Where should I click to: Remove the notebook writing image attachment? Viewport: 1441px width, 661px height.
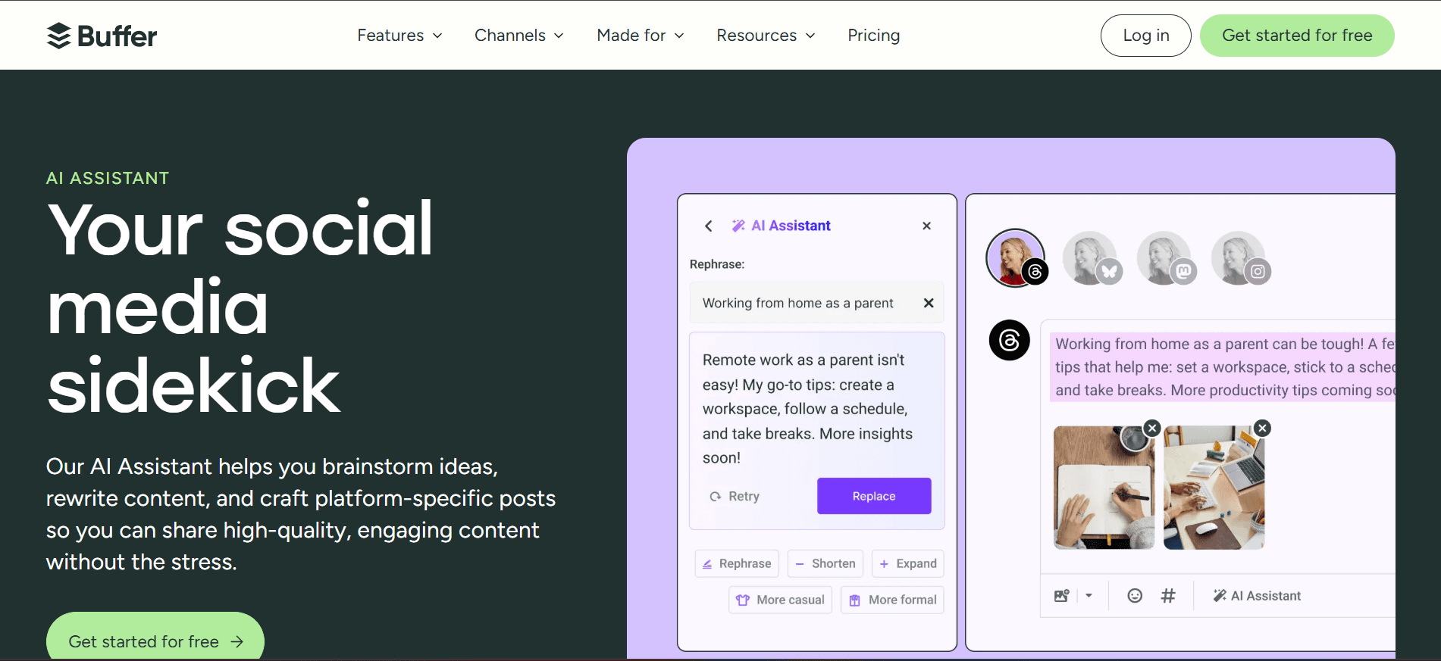coord(1152,428)
